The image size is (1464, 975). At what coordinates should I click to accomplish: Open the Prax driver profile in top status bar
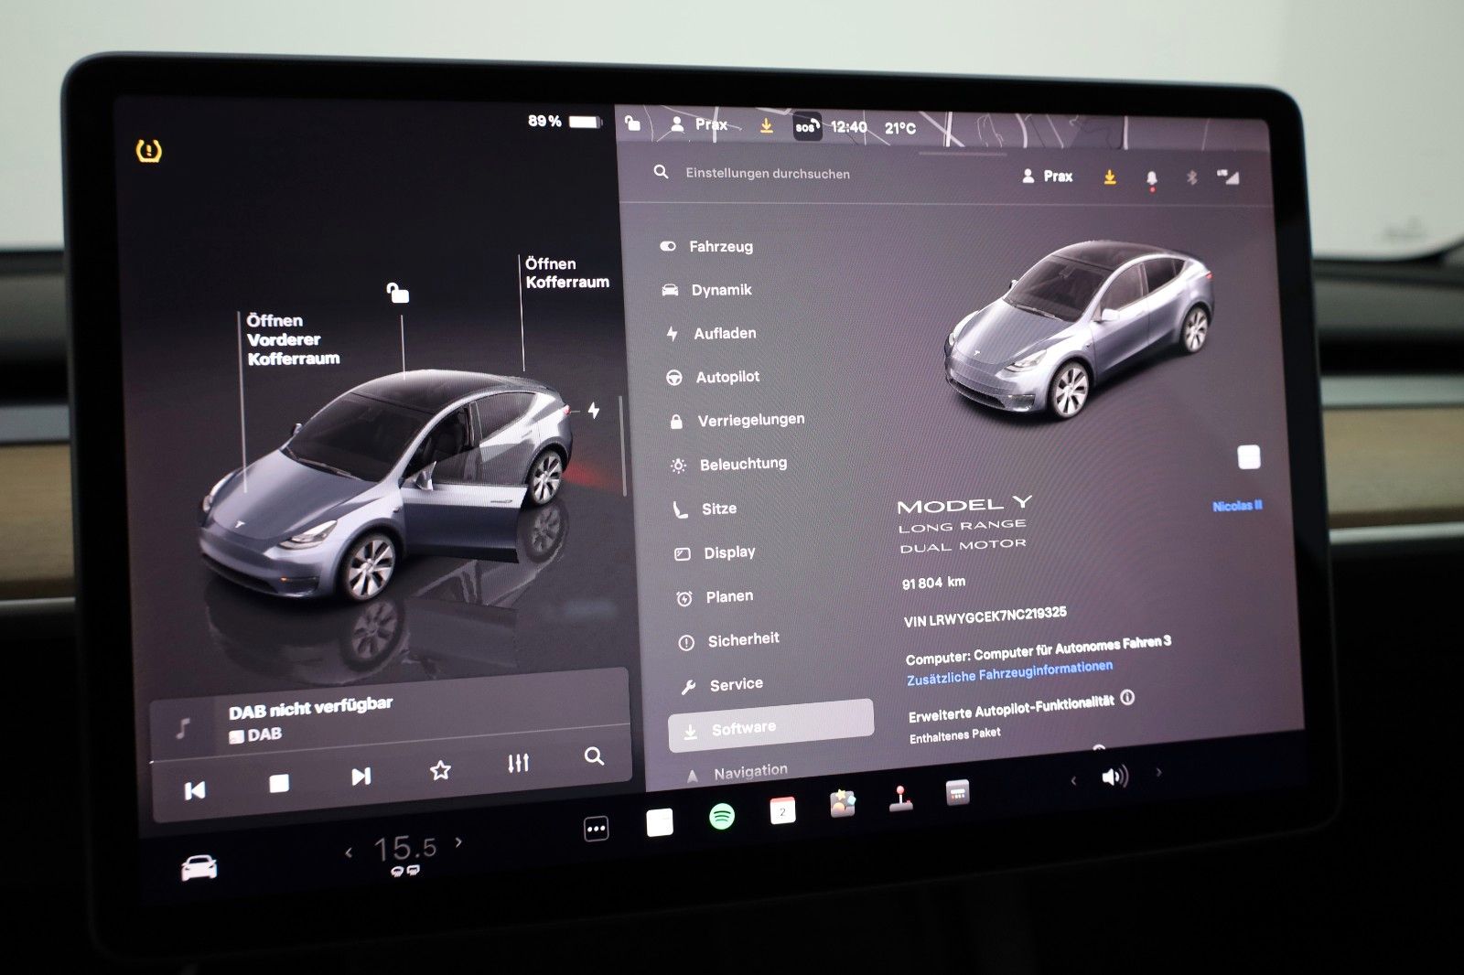pos(699,123)
